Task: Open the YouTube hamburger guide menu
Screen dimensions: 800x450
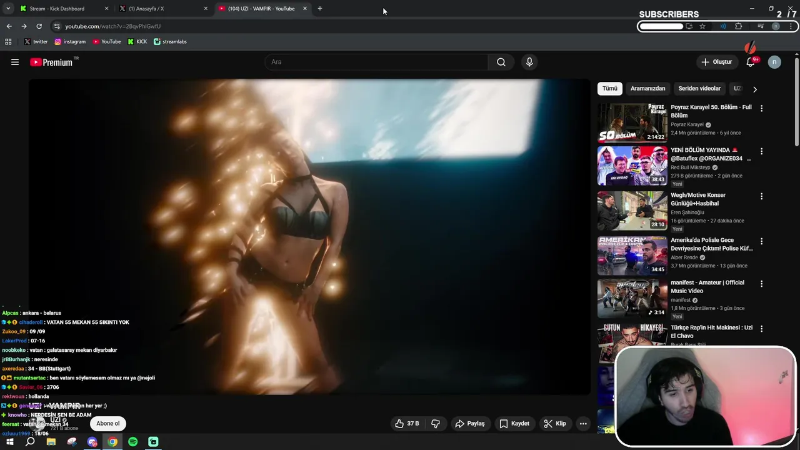Action: pos(15,62)
